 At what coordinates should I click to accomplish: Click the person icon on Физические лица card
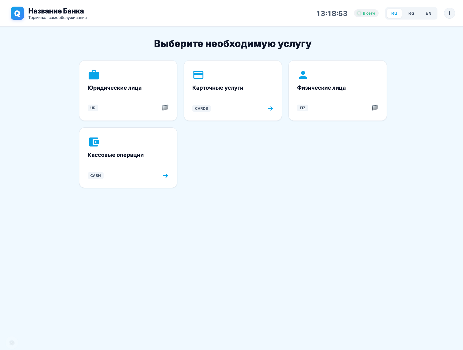point(303,75)
